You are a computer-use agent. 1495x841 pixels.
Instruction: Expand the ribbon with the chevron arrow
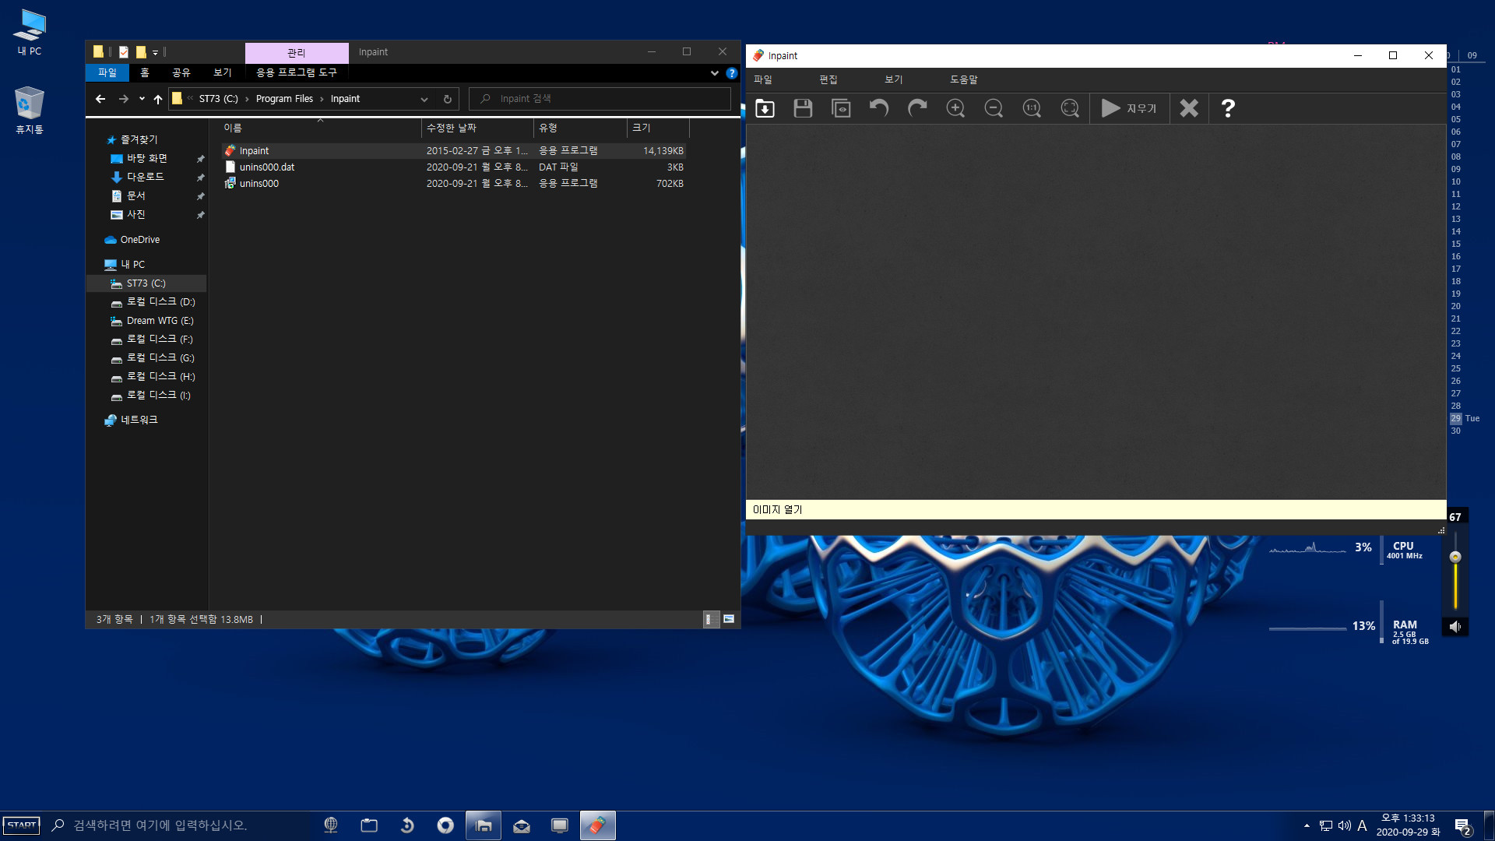coord(715,73)
